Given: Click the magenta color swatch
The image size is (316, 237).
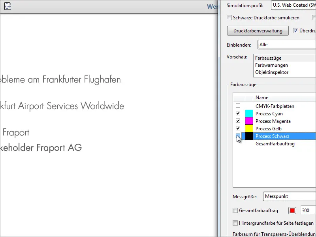Looking at the screenshot, I should 249,121.
